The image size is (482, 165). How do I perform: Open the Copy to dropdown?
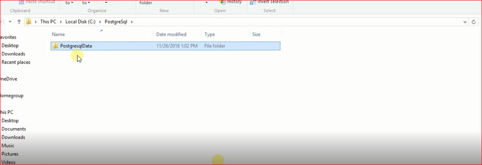point(86,3)
